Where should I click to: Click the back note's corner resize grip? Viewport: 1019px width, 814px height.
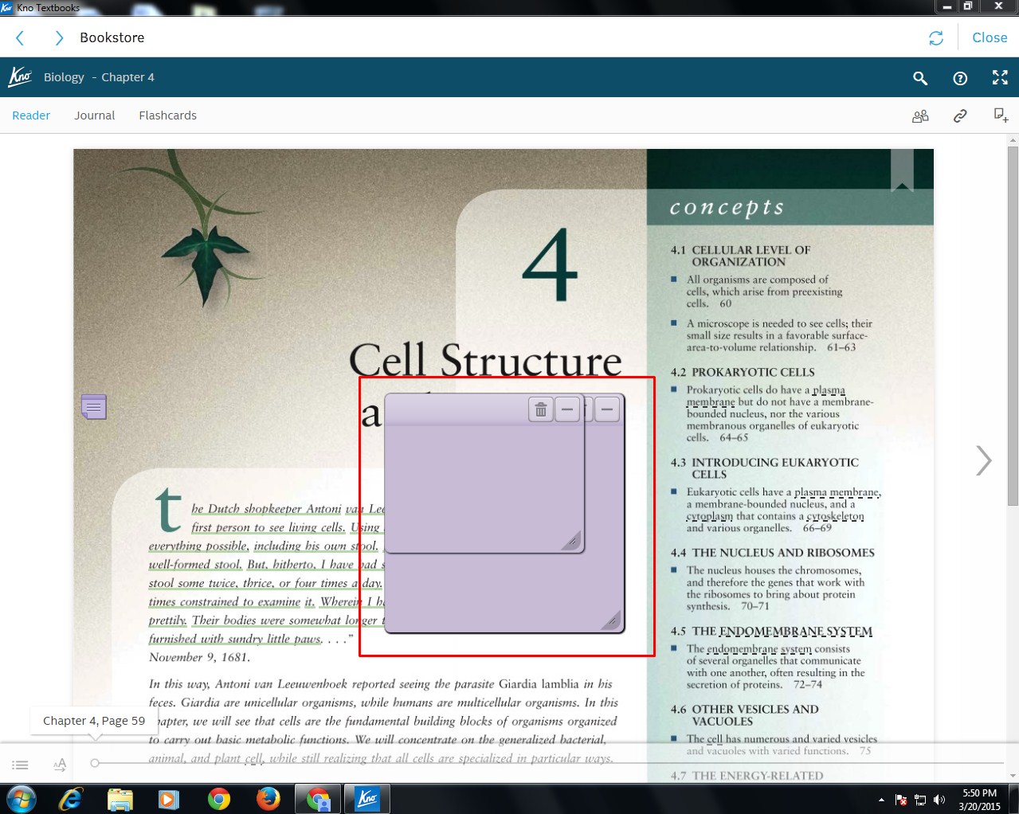click(611, 620)
